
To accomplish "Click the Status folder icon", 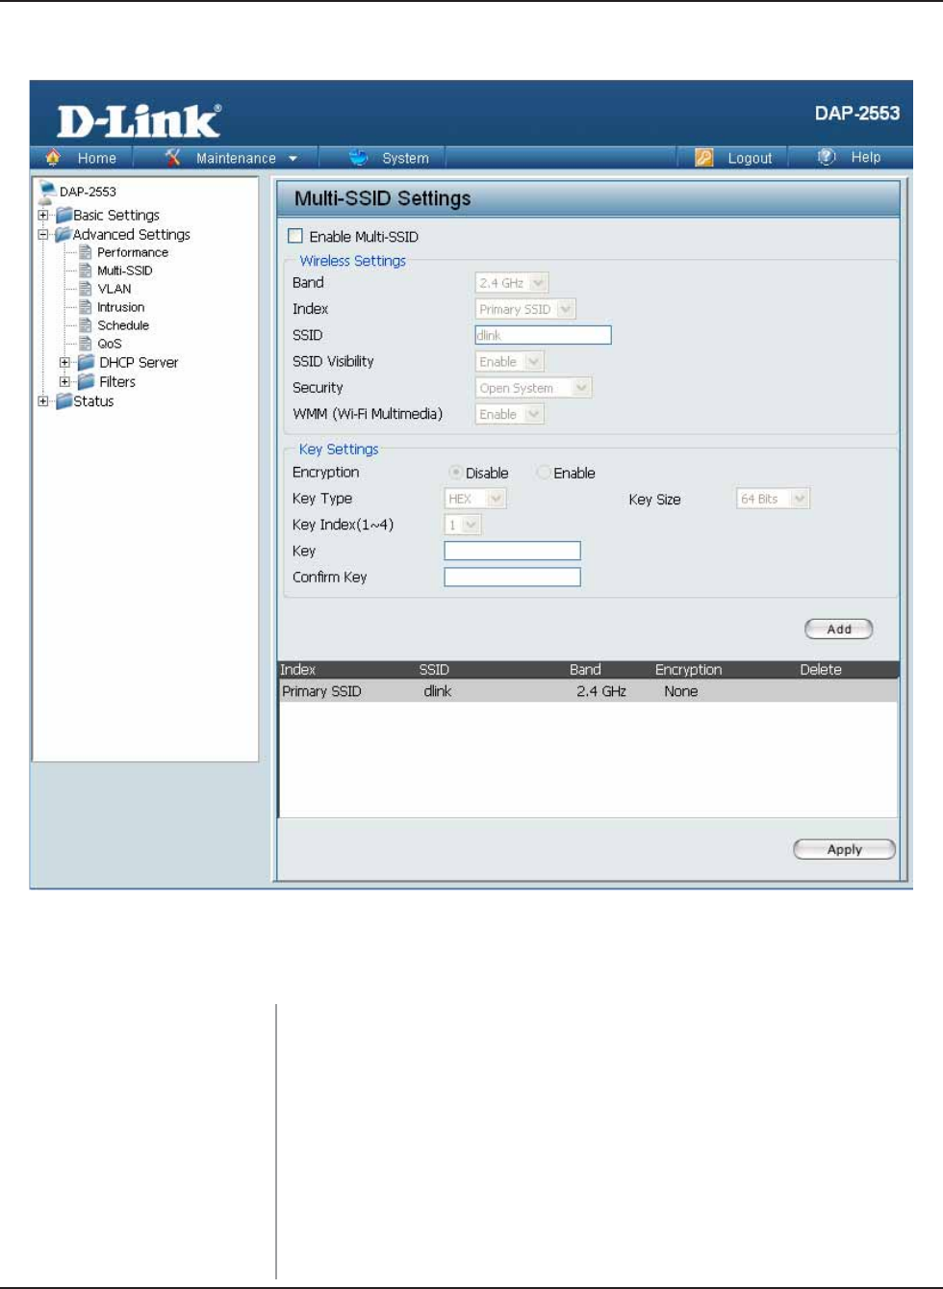I will pyautogui.click(x=64, y=400).
